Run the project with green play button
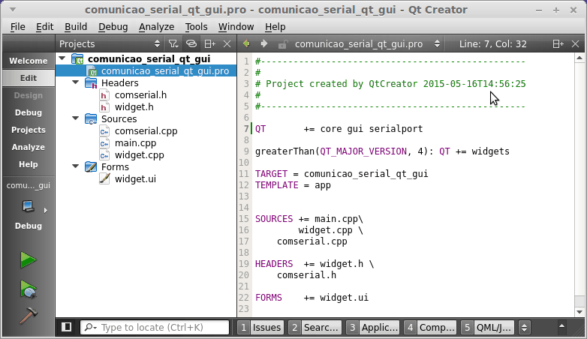587x339 pixels. tap(29, 259)
